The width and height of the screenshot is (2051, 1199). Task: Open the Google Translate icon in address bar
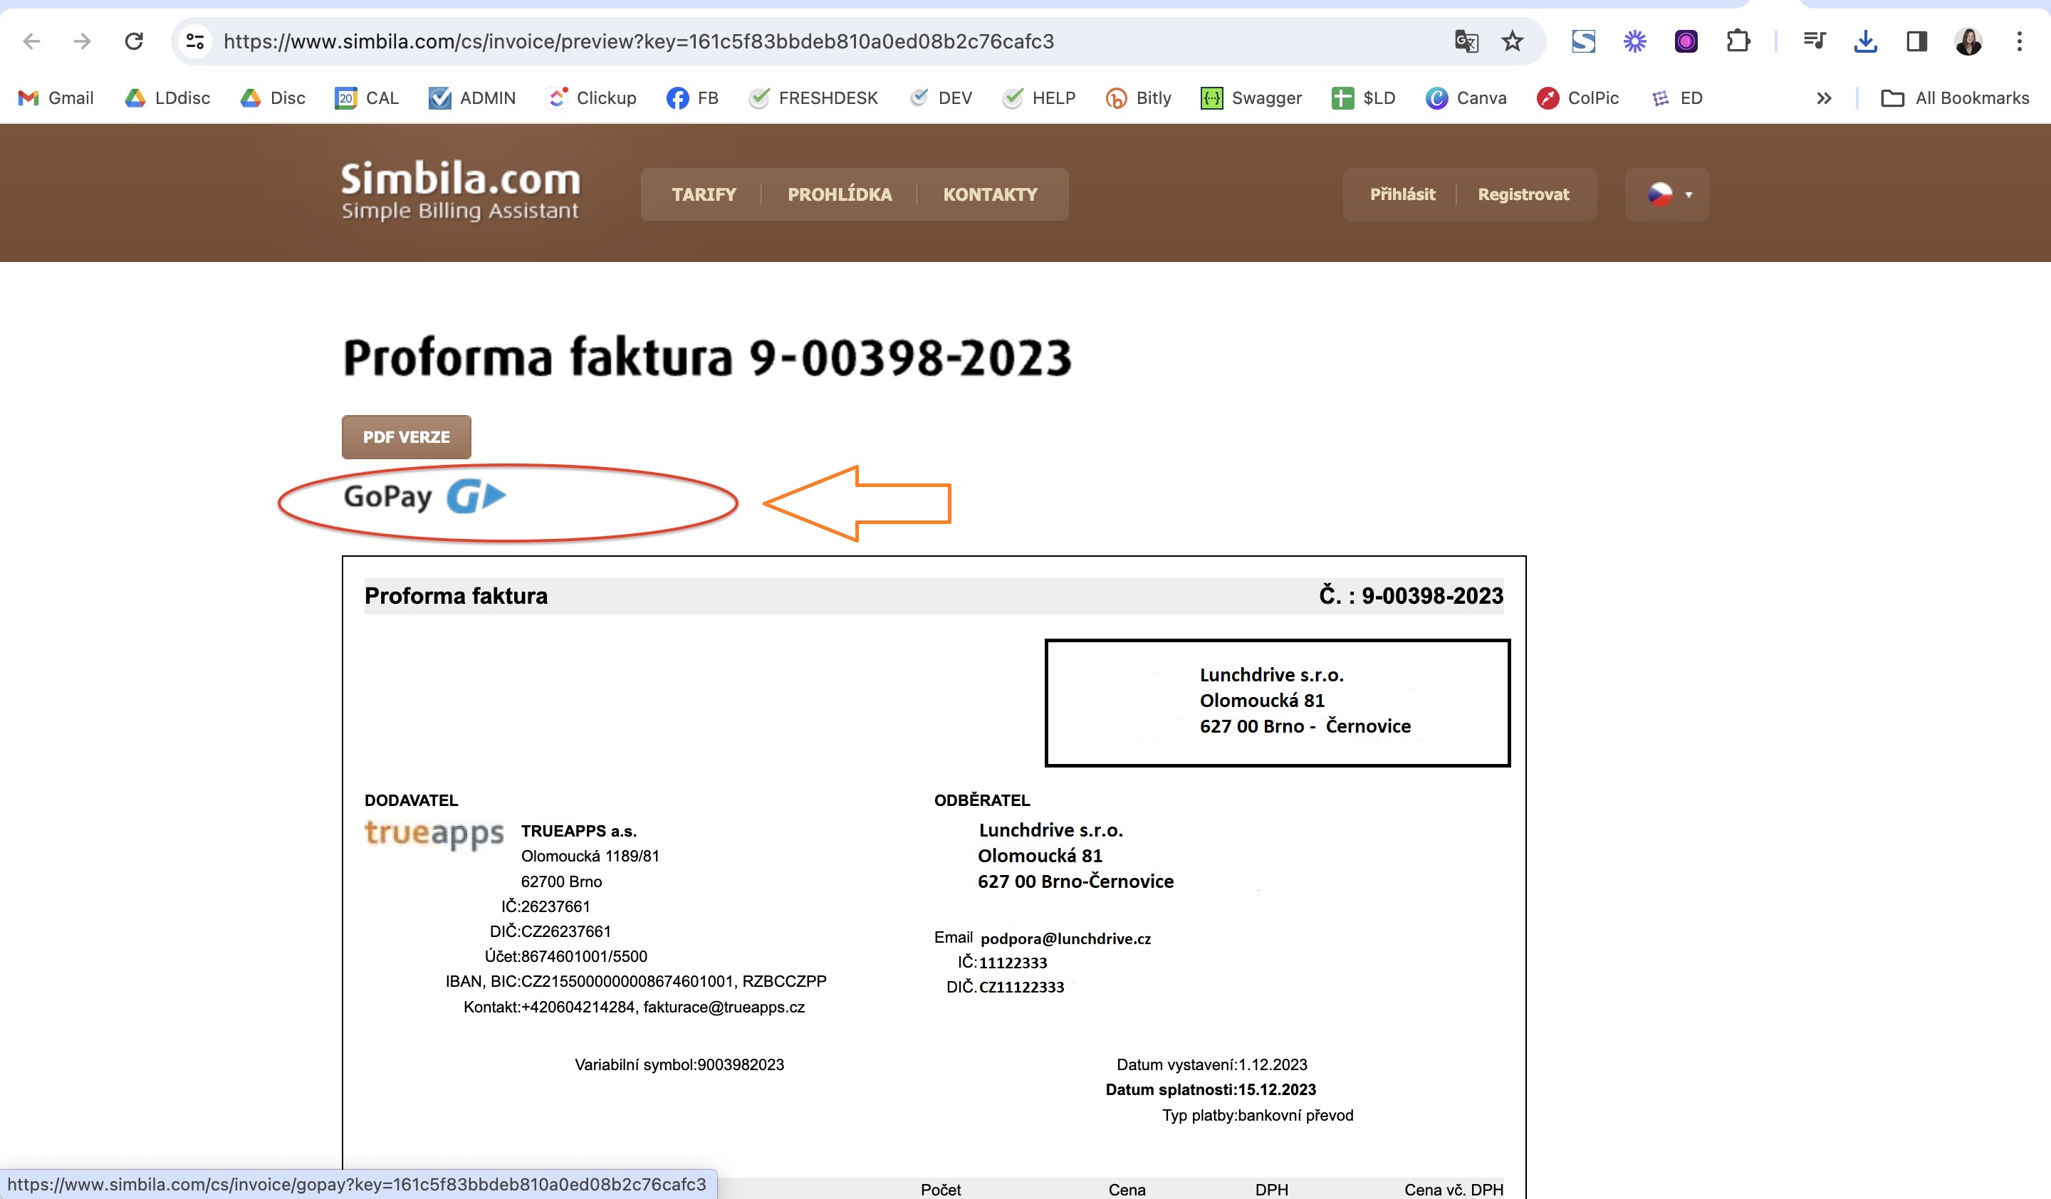click(x=1466, y=41)
